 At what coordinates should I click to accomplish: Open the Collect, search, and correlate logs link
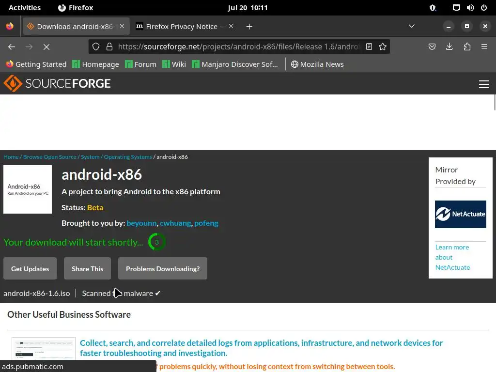[261, 348]
